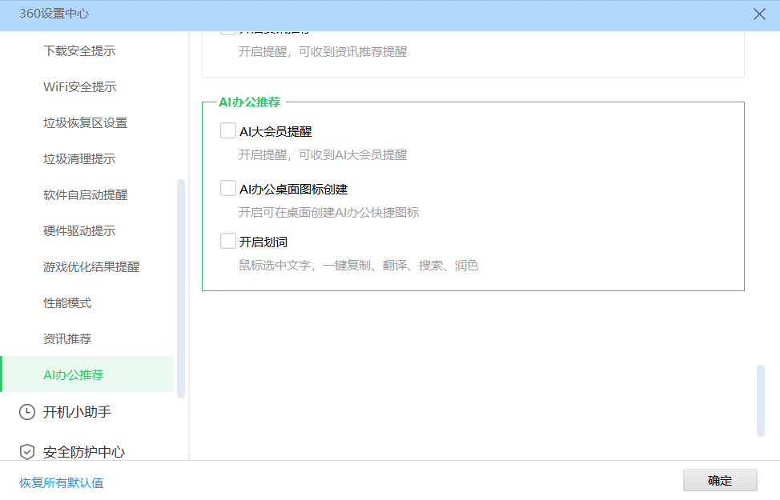Click the 鼠标选中文字 一键复制 description text
This screenshot has height=500, width=780.
pos(359,266)
